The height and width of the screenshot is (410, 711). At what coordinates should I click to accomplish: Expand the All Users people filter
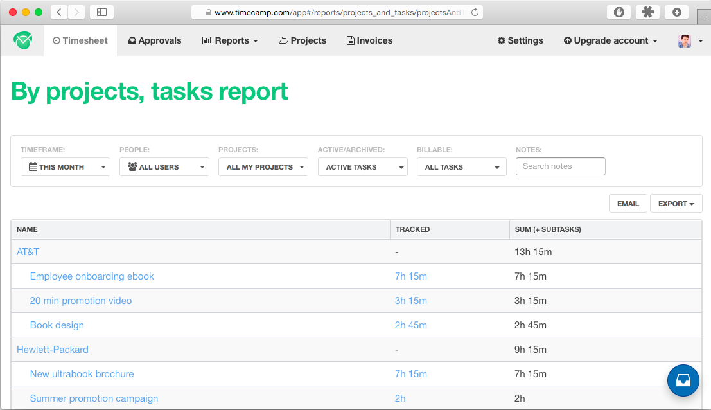(x=164, y=167)
